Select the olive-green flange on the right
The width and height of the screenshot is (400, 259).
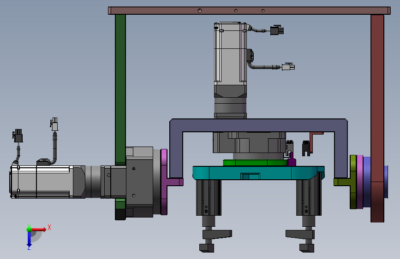coord(353,182)
